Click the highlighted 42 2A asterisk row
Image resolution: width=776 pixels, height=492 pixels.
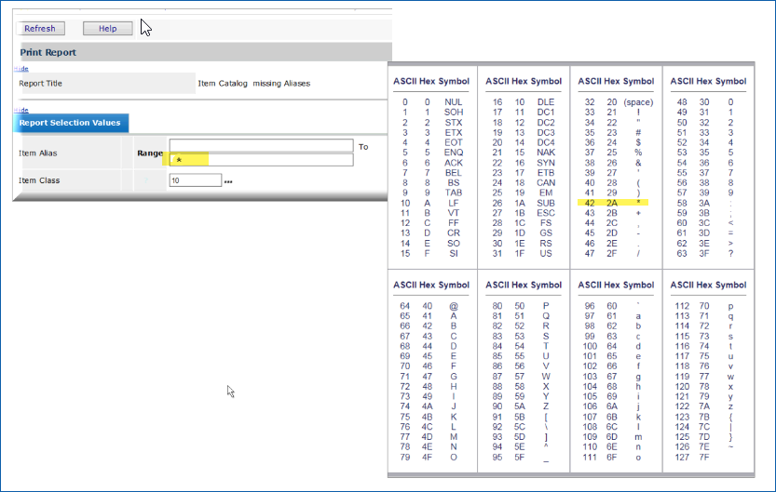point(615,202)
